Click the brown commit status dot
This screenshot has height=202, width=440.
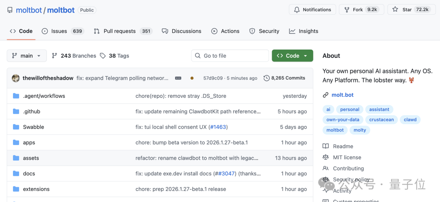coord(192,78)
